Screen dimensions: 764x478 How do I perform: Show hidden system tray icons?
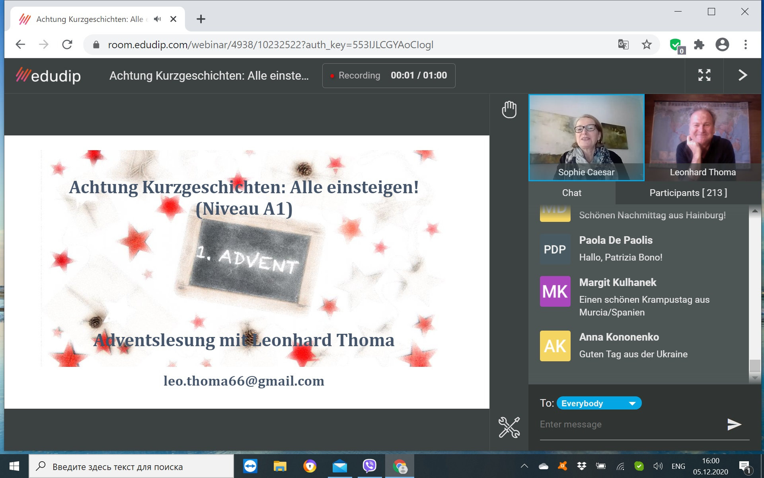524,466
